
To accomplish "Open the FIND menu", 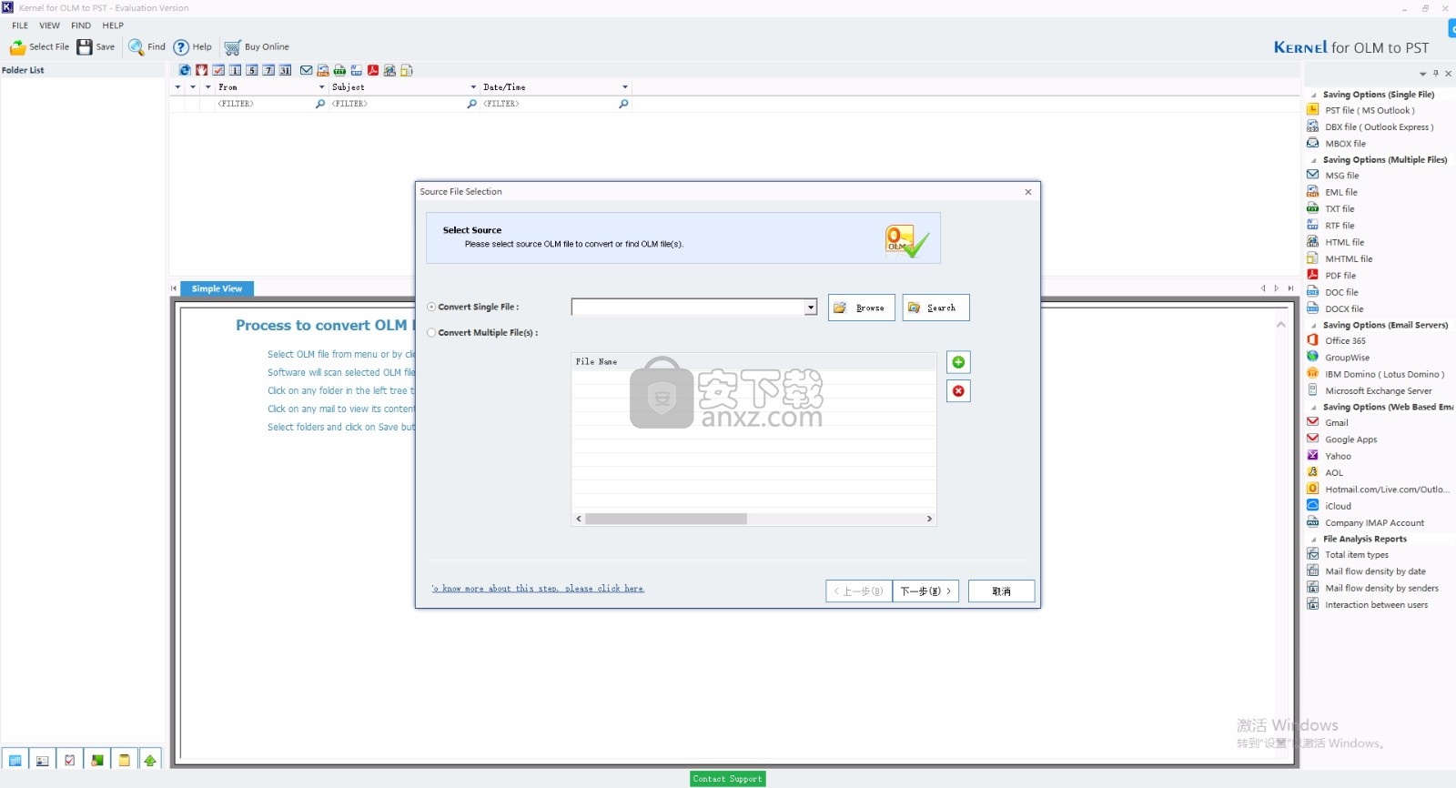I will (x=81, y=25).
